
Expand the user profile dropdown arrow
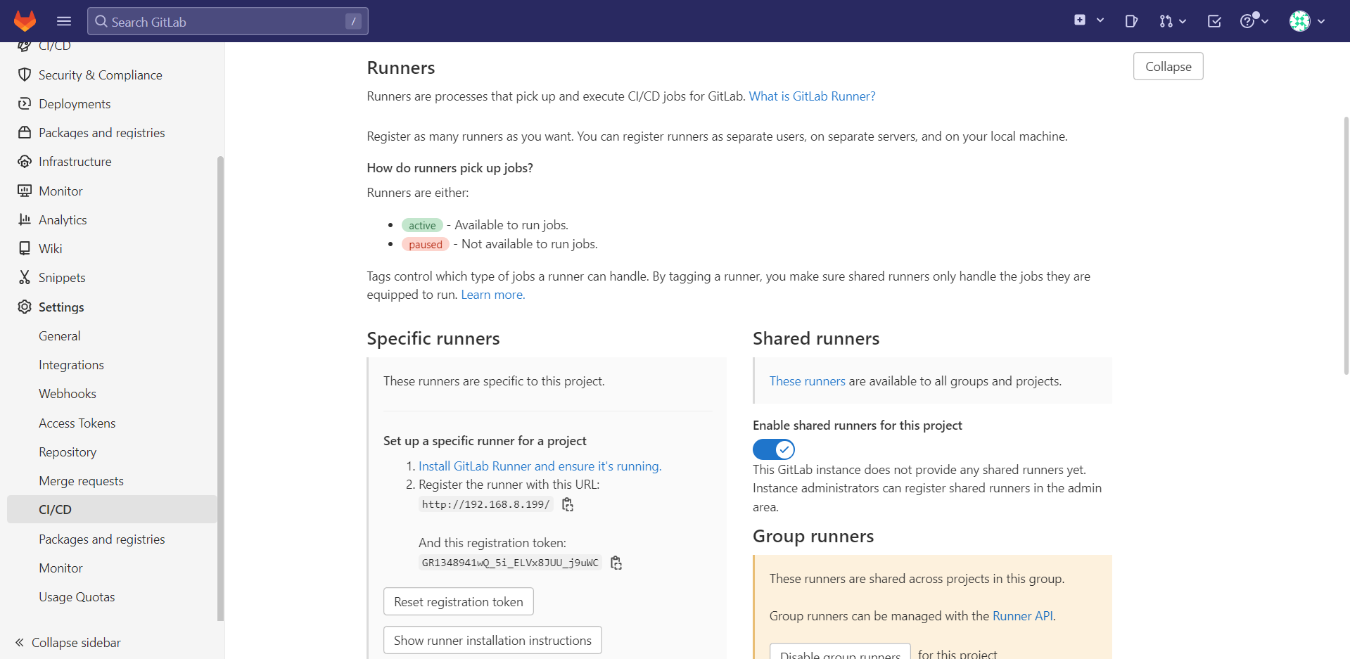point(1321,21)
